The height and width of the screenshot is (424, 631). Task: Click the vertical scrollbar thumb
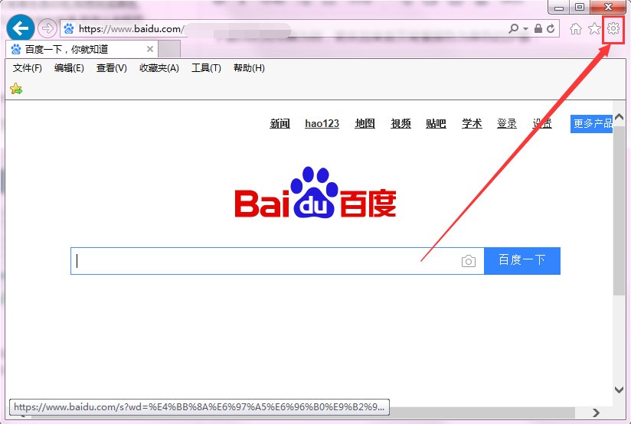[x=619, y=211]
